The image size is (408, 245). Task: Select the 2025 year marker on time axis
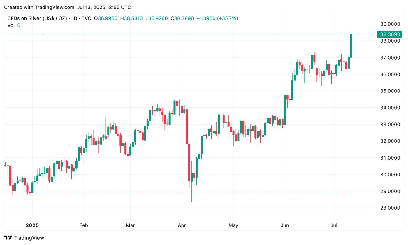(32, 225)
